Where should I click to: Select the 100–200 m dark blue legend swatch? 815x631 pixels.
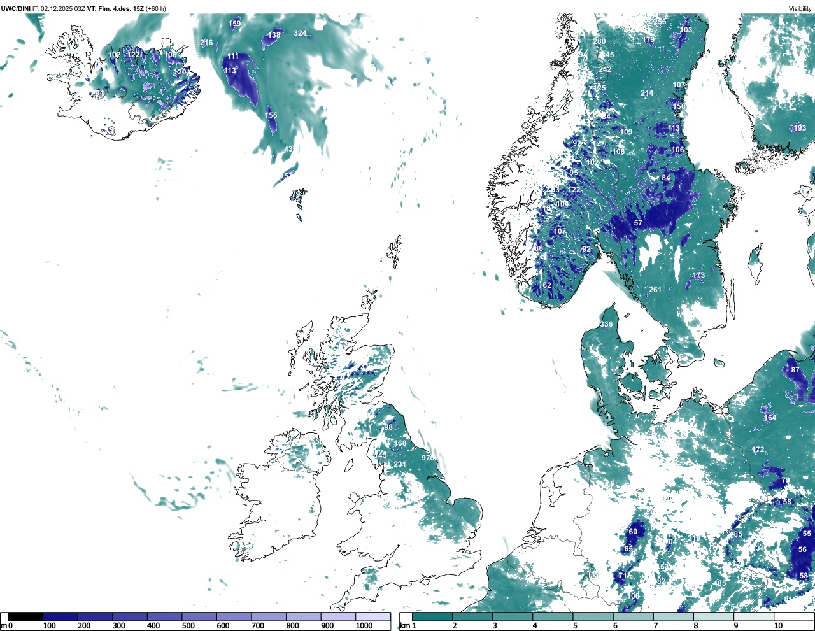[x=60, y=616]
